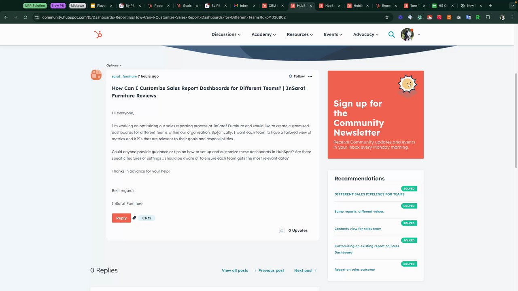
Task: Open the camera screenshot extension icon
Action: 459,17
